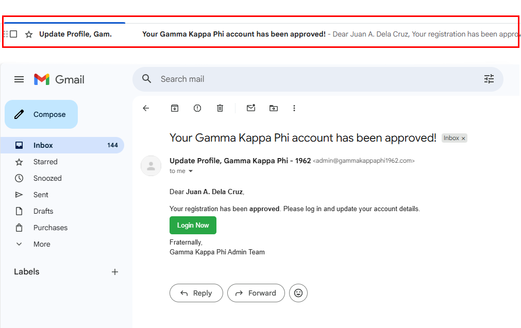Add an emoji reaction to the email
The image size is (521, 328).
[298, 293]
